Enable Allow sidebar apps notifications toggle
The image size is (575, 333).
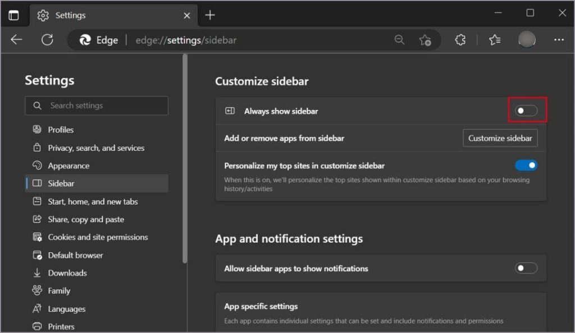526,268
